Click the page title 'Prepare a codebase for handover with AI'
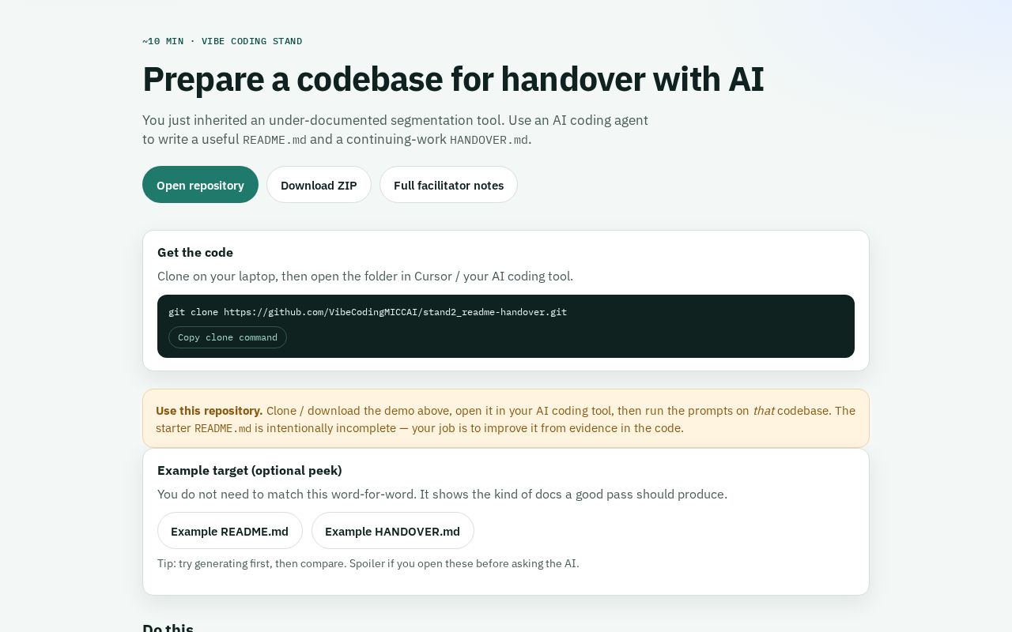This screenshot has width=1012, height=632. [453, 80]
